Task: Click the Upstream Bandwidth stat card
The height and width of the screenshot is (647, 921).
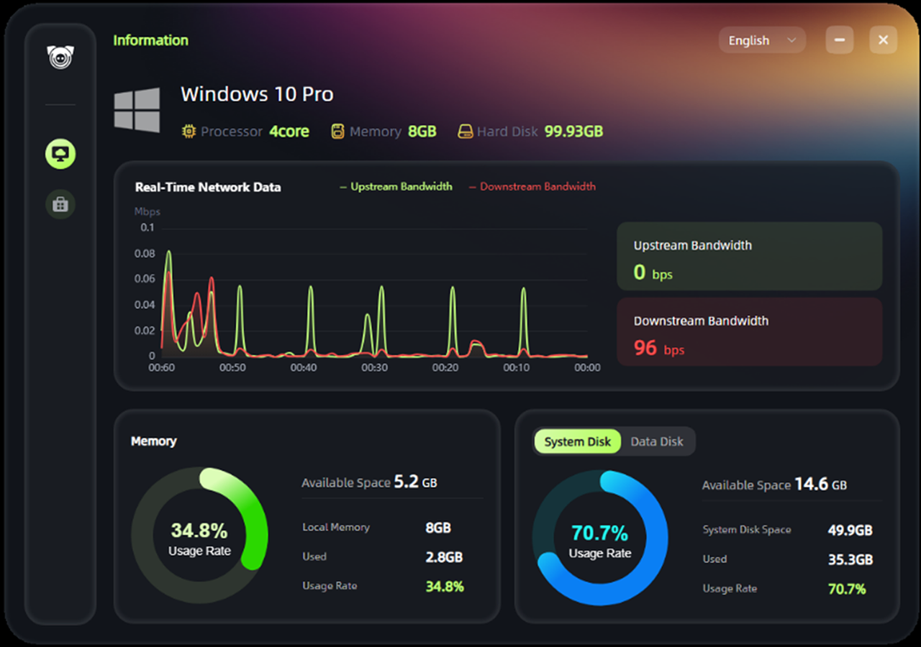Action: coord(749,256)
